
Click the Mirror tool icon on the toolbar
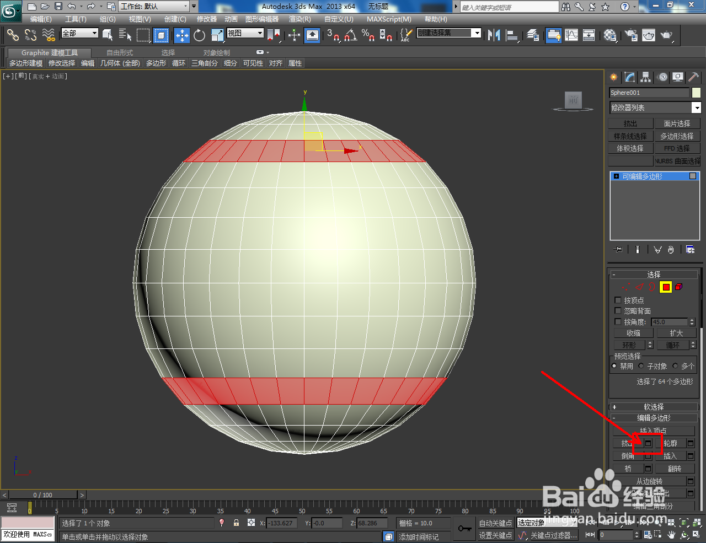point(493,35)
